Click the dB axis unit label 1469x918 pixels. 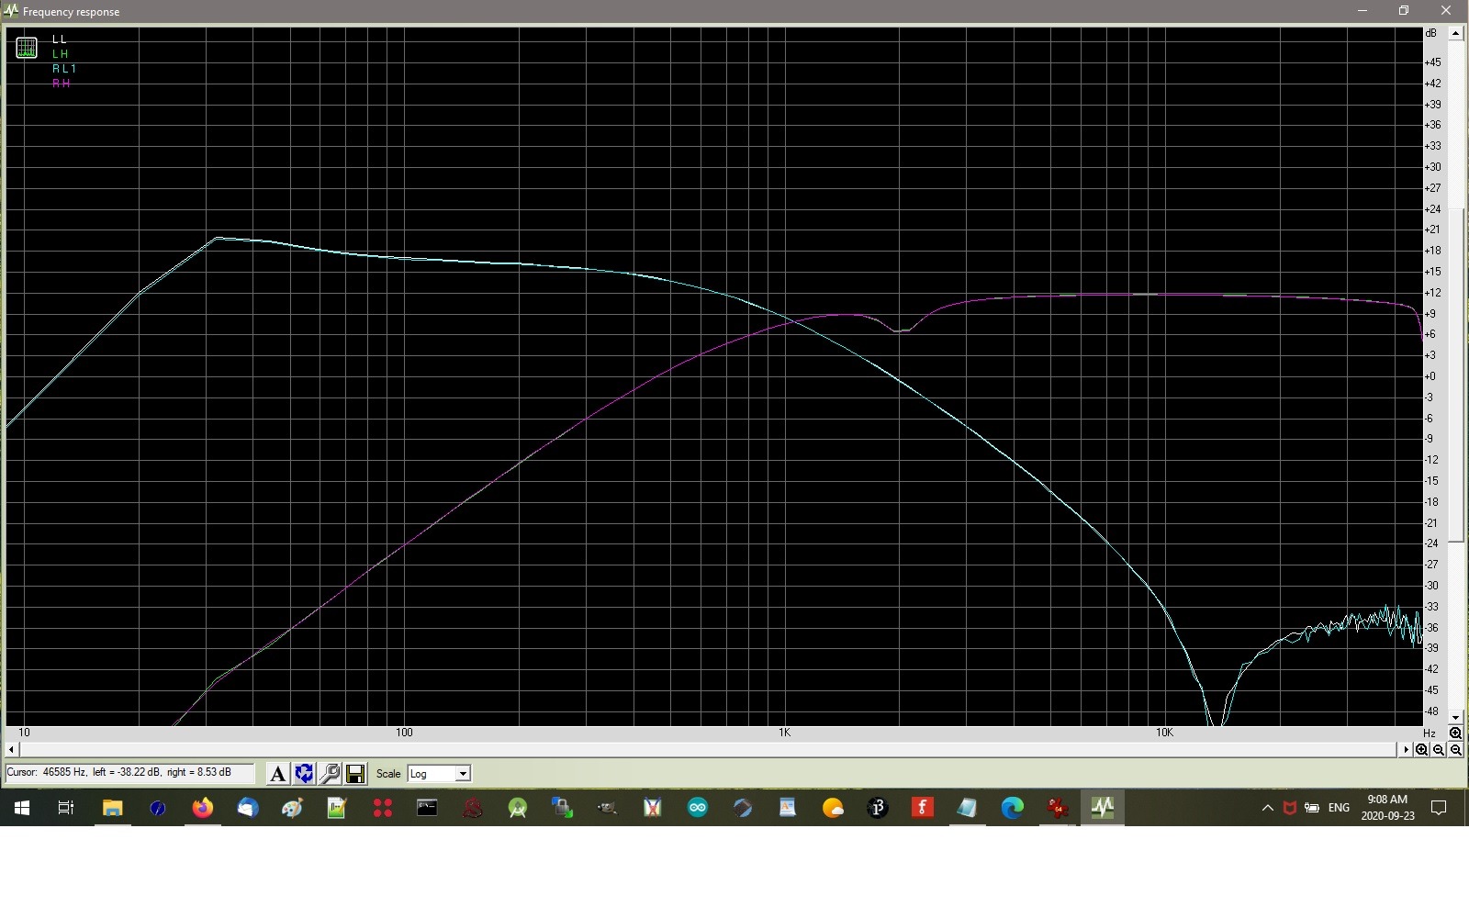click(x=1430, y=33)
